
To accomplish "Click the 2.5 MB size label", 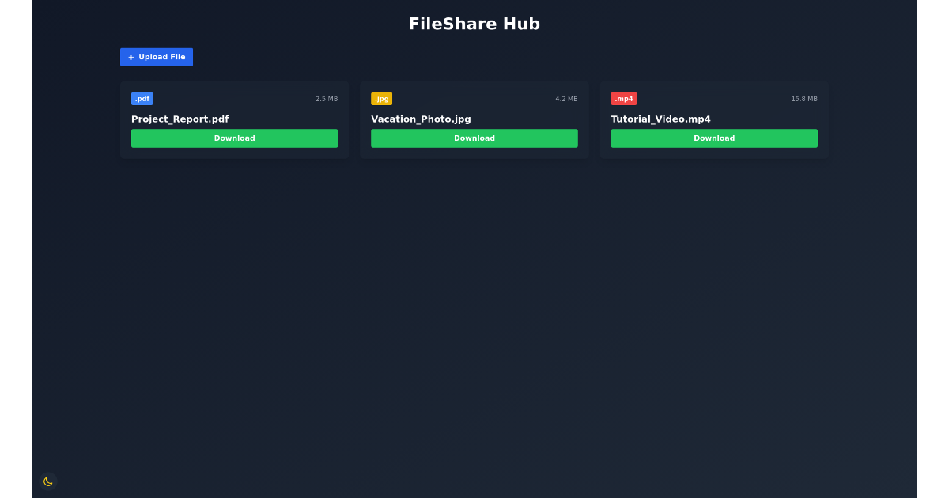I will coord(326,98).
